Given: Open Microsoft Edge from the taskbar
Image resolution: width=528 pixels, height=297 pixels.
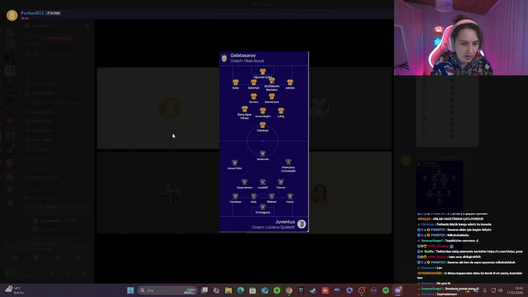Looking at the screenshot, I should (x=240, y=290).
